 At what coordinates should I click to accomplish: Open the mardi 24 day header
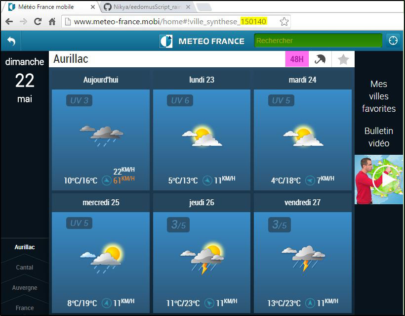coord(302,80)
